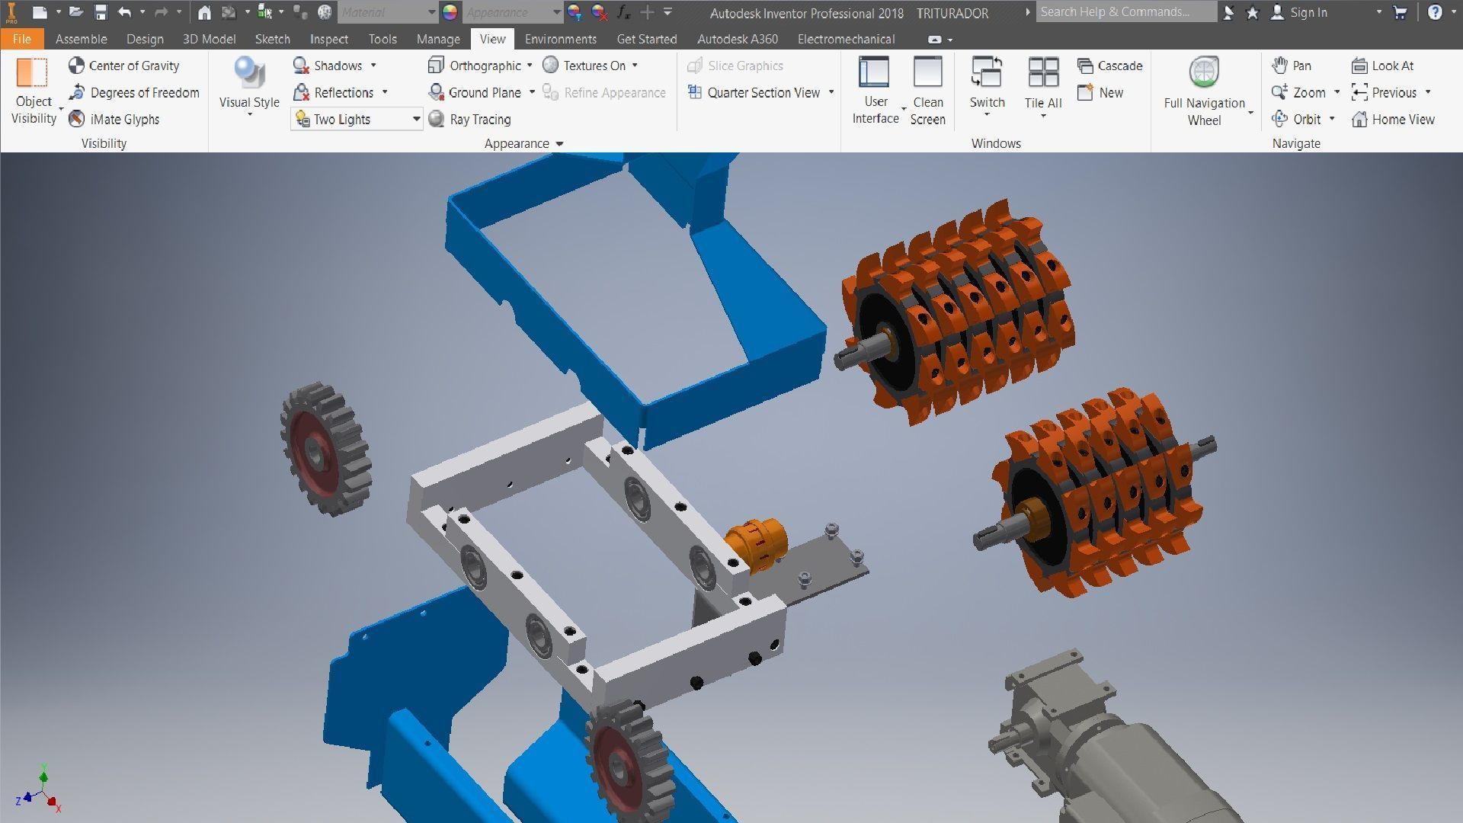Click the Open file icon

(x=75, y=12)
